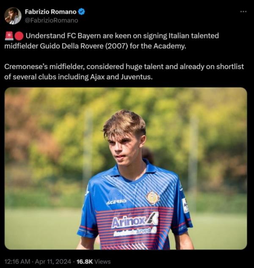Click the red circle emoji
The width and height of the screenshot is (254, 268).
pos(19,36)
